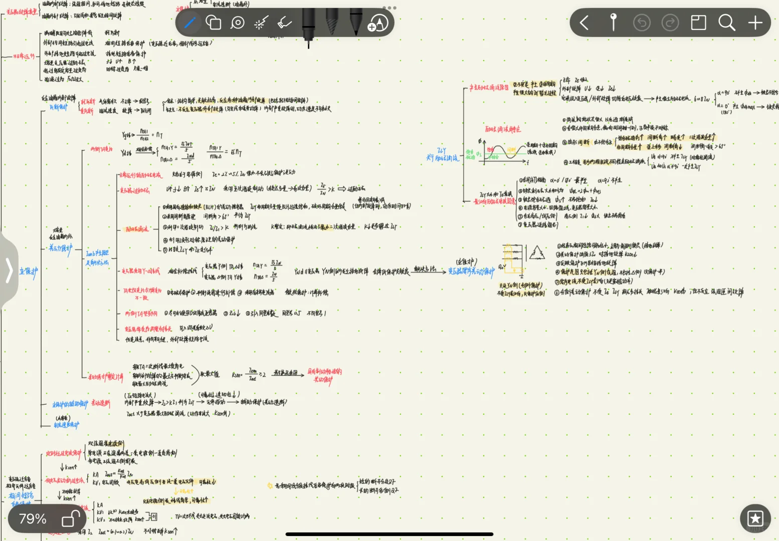Viewport: 779px width, 541px height.
Task: Open the iPad multitasking three-dot menu
Action: (x=389, y=8)
